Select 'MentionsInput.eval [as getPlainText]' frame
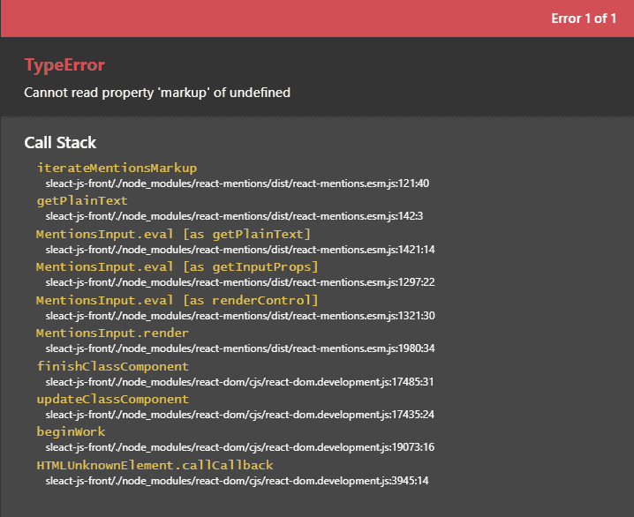This screenshot has width=634, height=517. coord(173,234)
